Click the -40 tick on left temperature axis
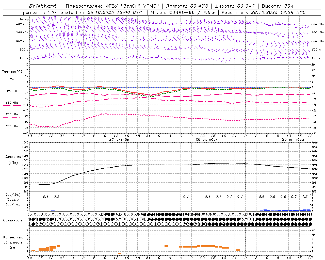Viewport: 325px width, 260px height. (x=26, y=133)
